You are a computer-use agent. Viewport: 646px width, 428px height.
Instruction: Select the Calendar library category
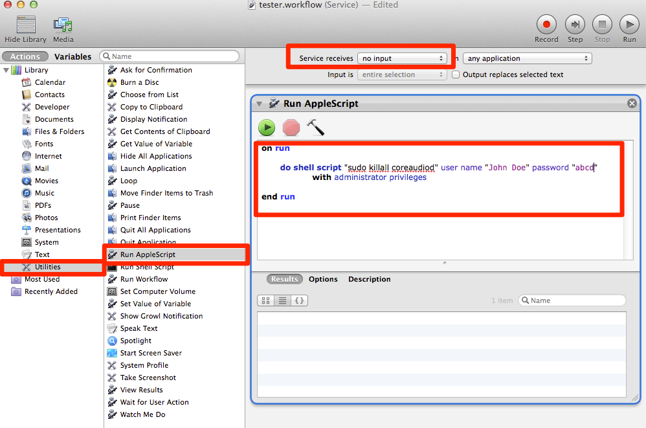[x=50, y=82]
